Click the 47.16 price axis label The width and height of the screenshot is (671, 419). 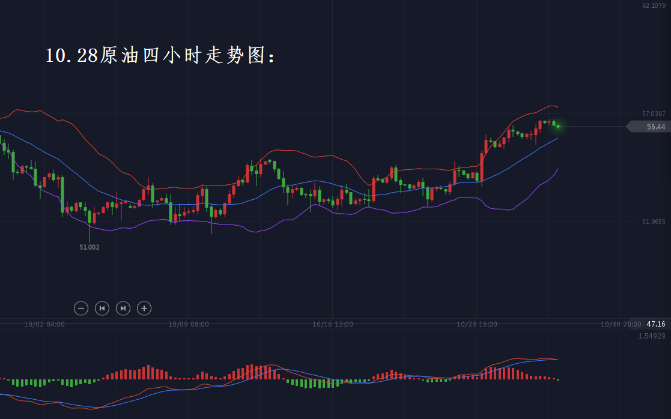pos(655,324)
